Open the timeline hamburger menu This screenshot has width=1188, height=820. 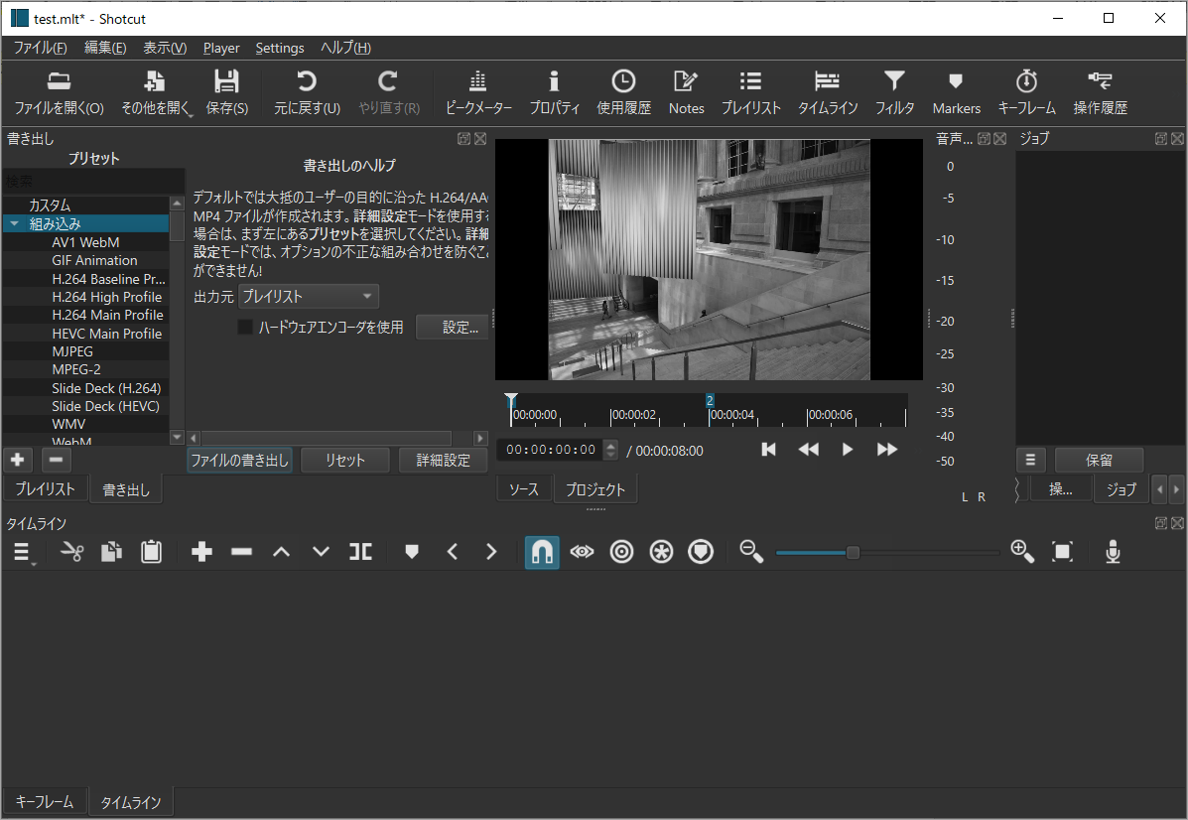pos(22,552)
